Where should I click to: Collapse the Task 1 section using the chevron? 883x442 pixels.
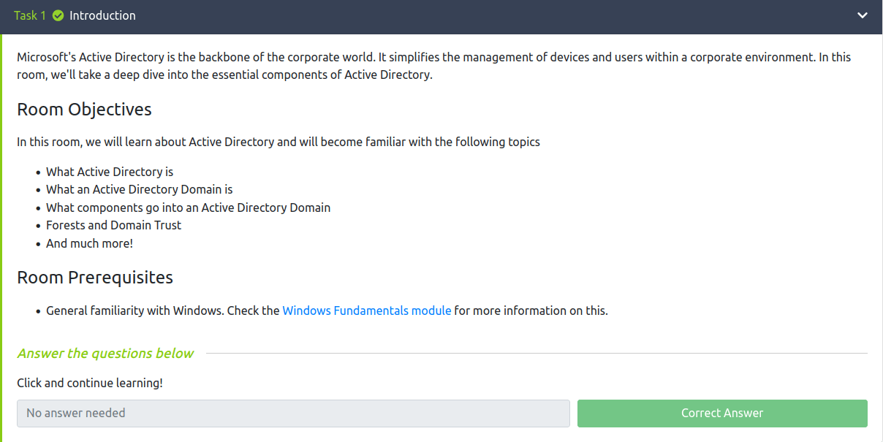[863, 15]
